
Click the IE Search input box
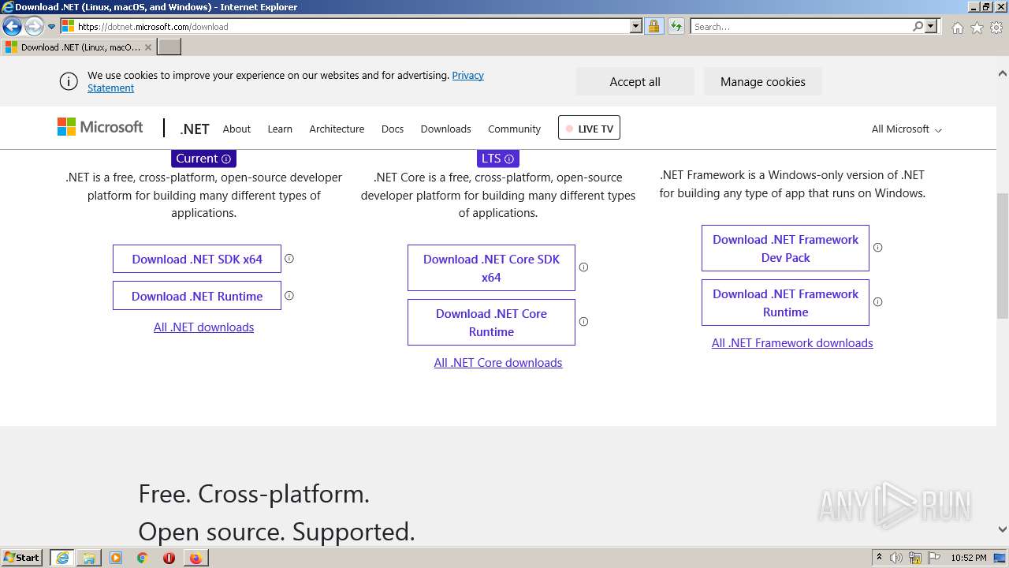(x=801, y=27)
